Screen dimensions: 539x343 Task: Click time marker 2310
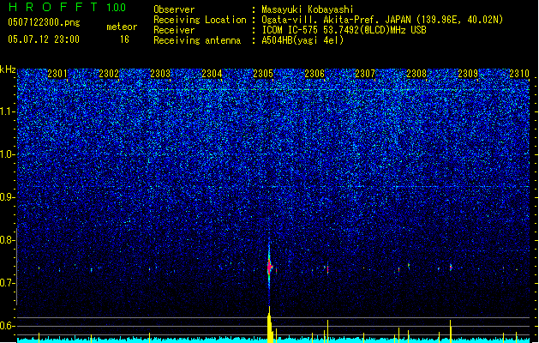coord(519,74)
